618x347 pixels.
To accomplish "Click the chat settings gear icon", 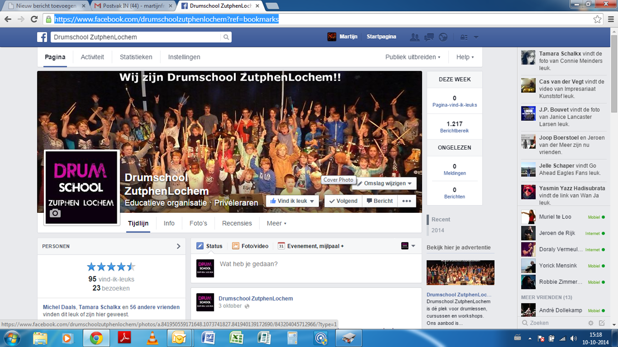I will [x=591, y=323].
